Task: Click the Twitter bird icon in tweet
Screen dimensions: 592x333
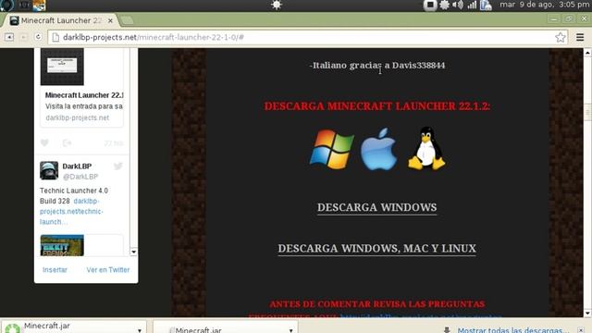Action: 118,166
